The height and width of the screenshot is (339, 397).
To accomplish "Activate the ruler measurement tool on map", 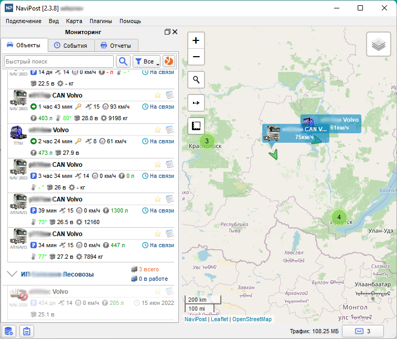I will coord(196,126).
